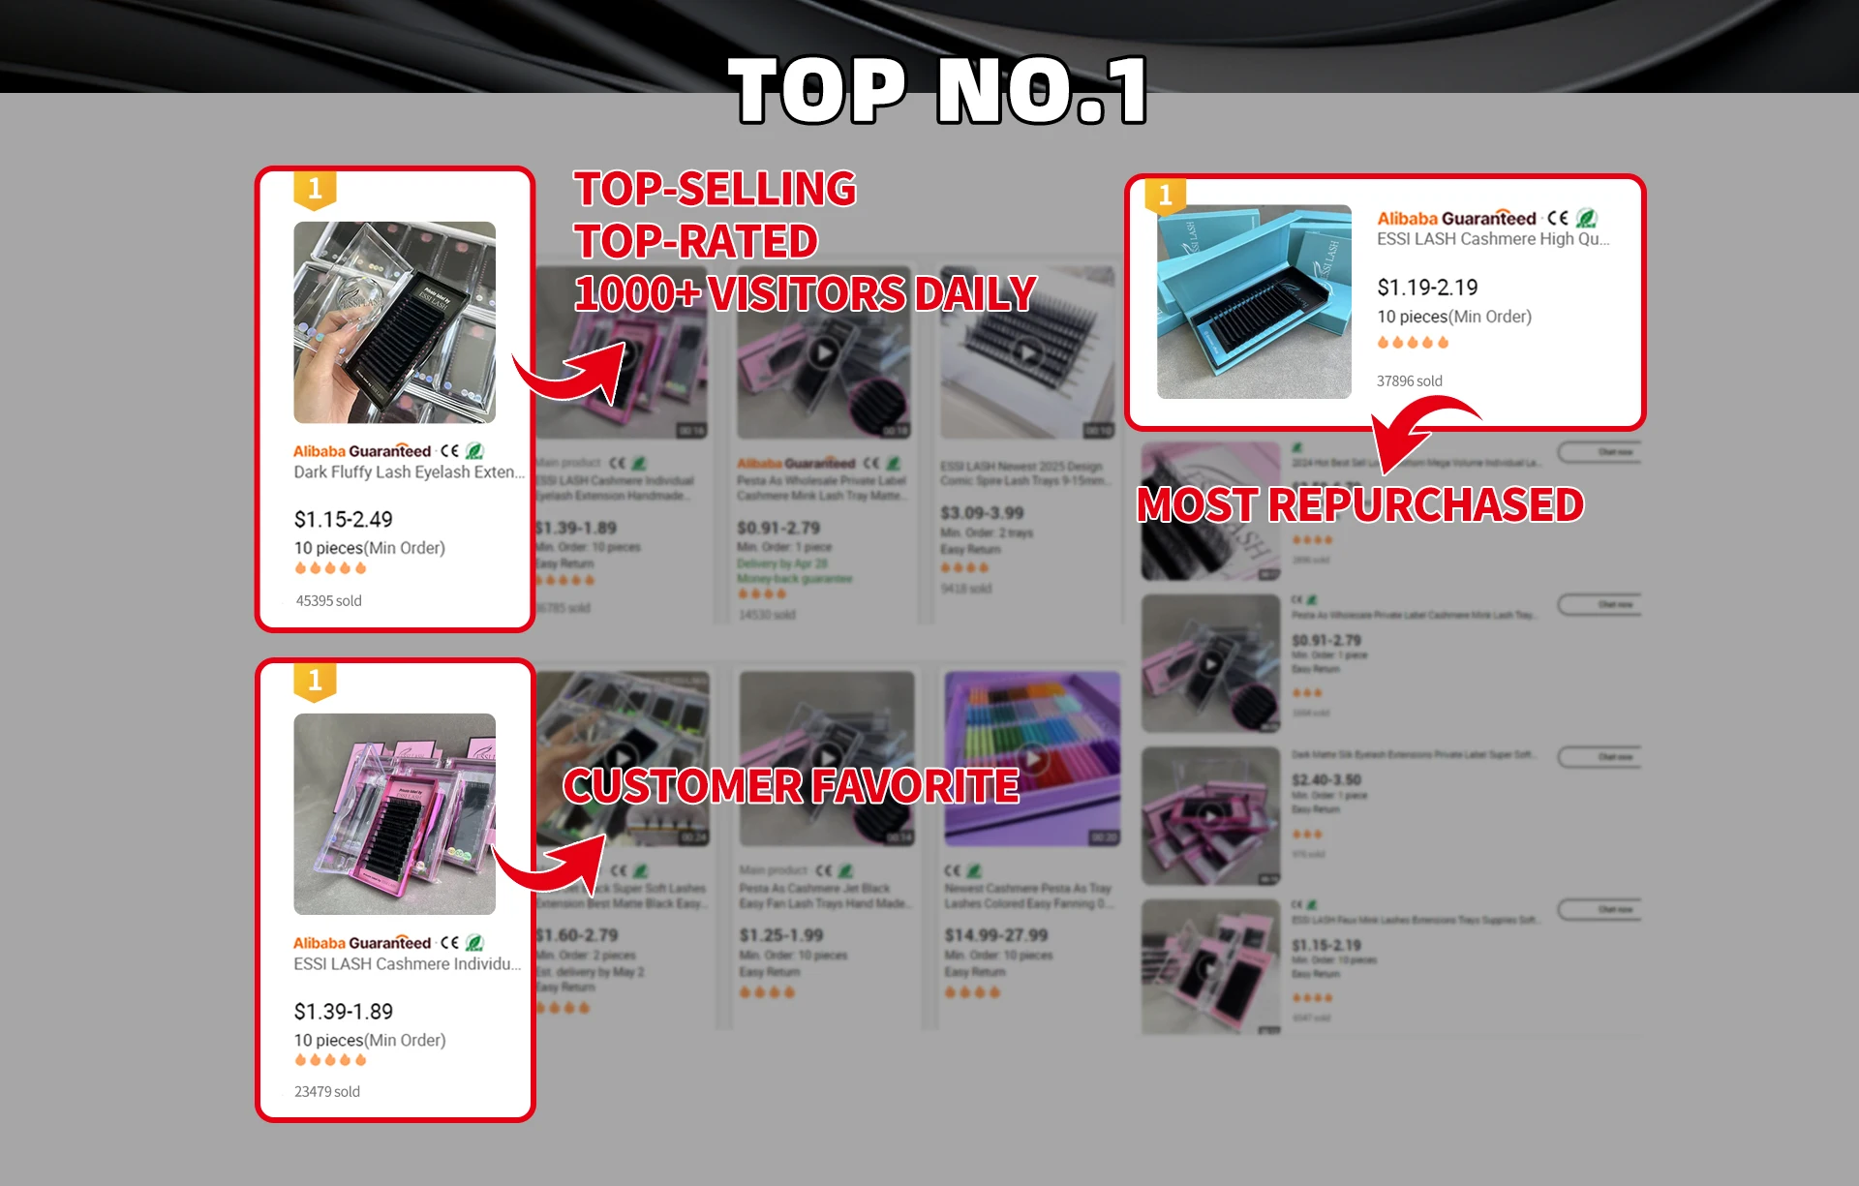Click the rank 1 badge above ESSI LASH Cashmere Individu
The image size is (1859, 1186).
coord(315,682)
